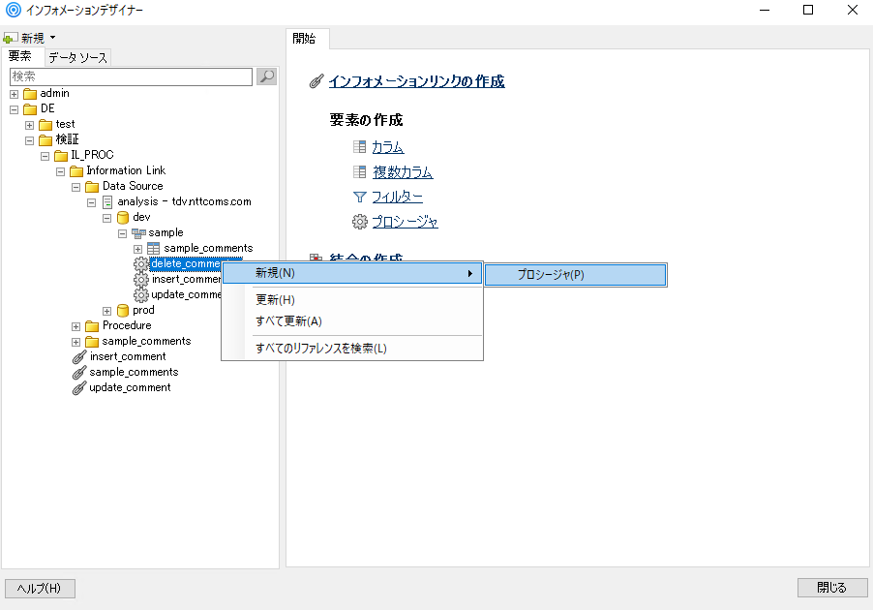Select 更新(H) in the context menu
This screenshot has height=610, width=873.
coord(352,300)
